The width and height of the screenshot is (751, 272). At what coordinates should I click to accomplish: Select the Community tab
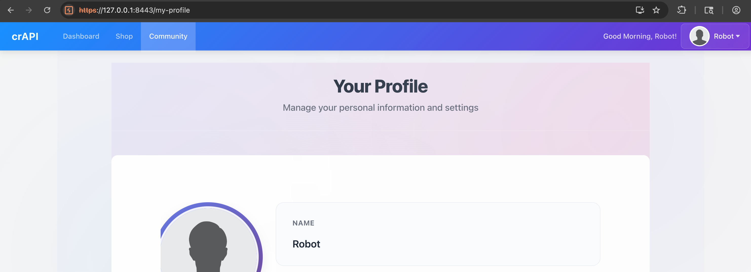click(168, 36)
